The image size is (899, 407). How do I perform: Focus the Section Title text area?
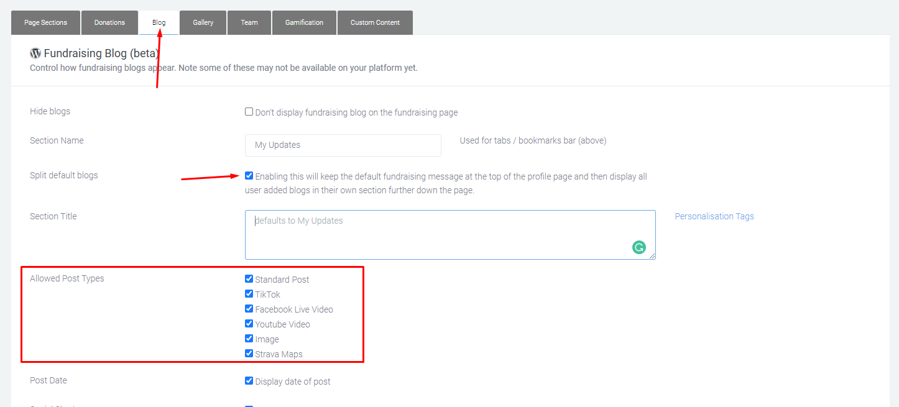click(x=450, y=234)
